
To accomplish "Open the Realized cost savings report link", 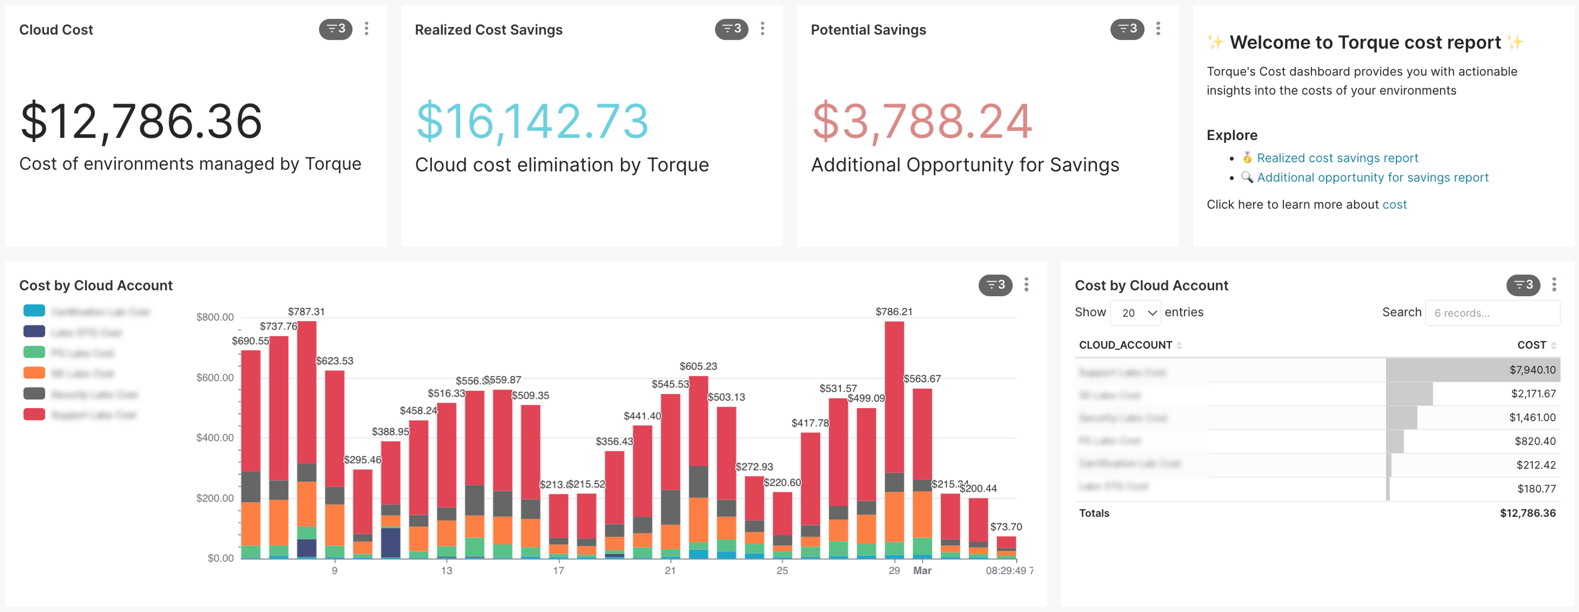I will tap(1337, 158).
